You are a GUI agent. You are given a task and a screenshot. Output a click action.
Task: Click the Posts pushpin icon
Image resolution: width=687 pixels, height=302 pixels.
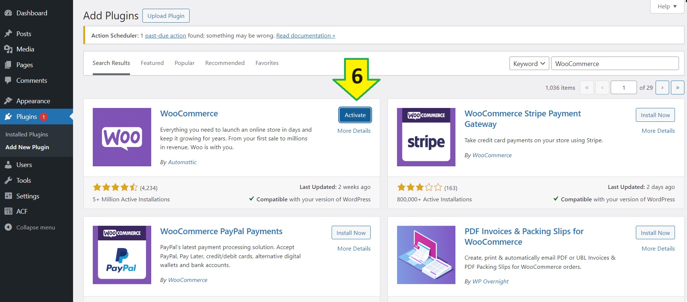[8, 34]
